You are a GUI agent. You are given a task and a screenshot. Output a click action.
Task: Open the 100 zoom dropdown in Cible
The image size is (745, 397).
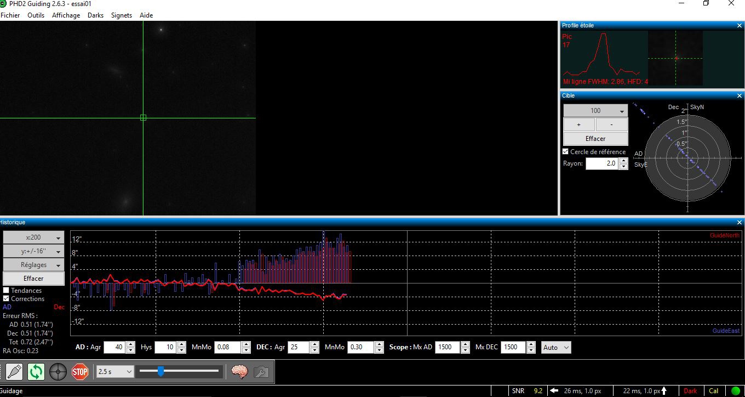pyautogui.click(x=595, y=111)
